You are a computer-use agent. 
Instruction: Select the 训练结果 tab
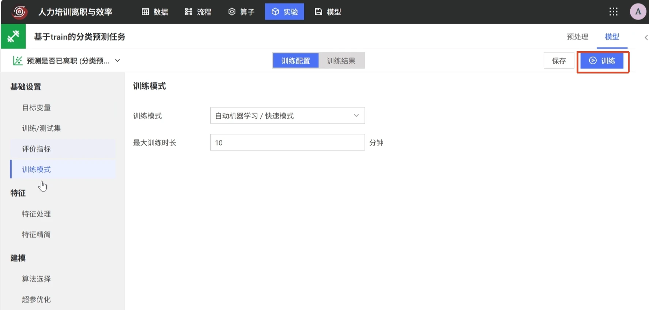point(341,61)
